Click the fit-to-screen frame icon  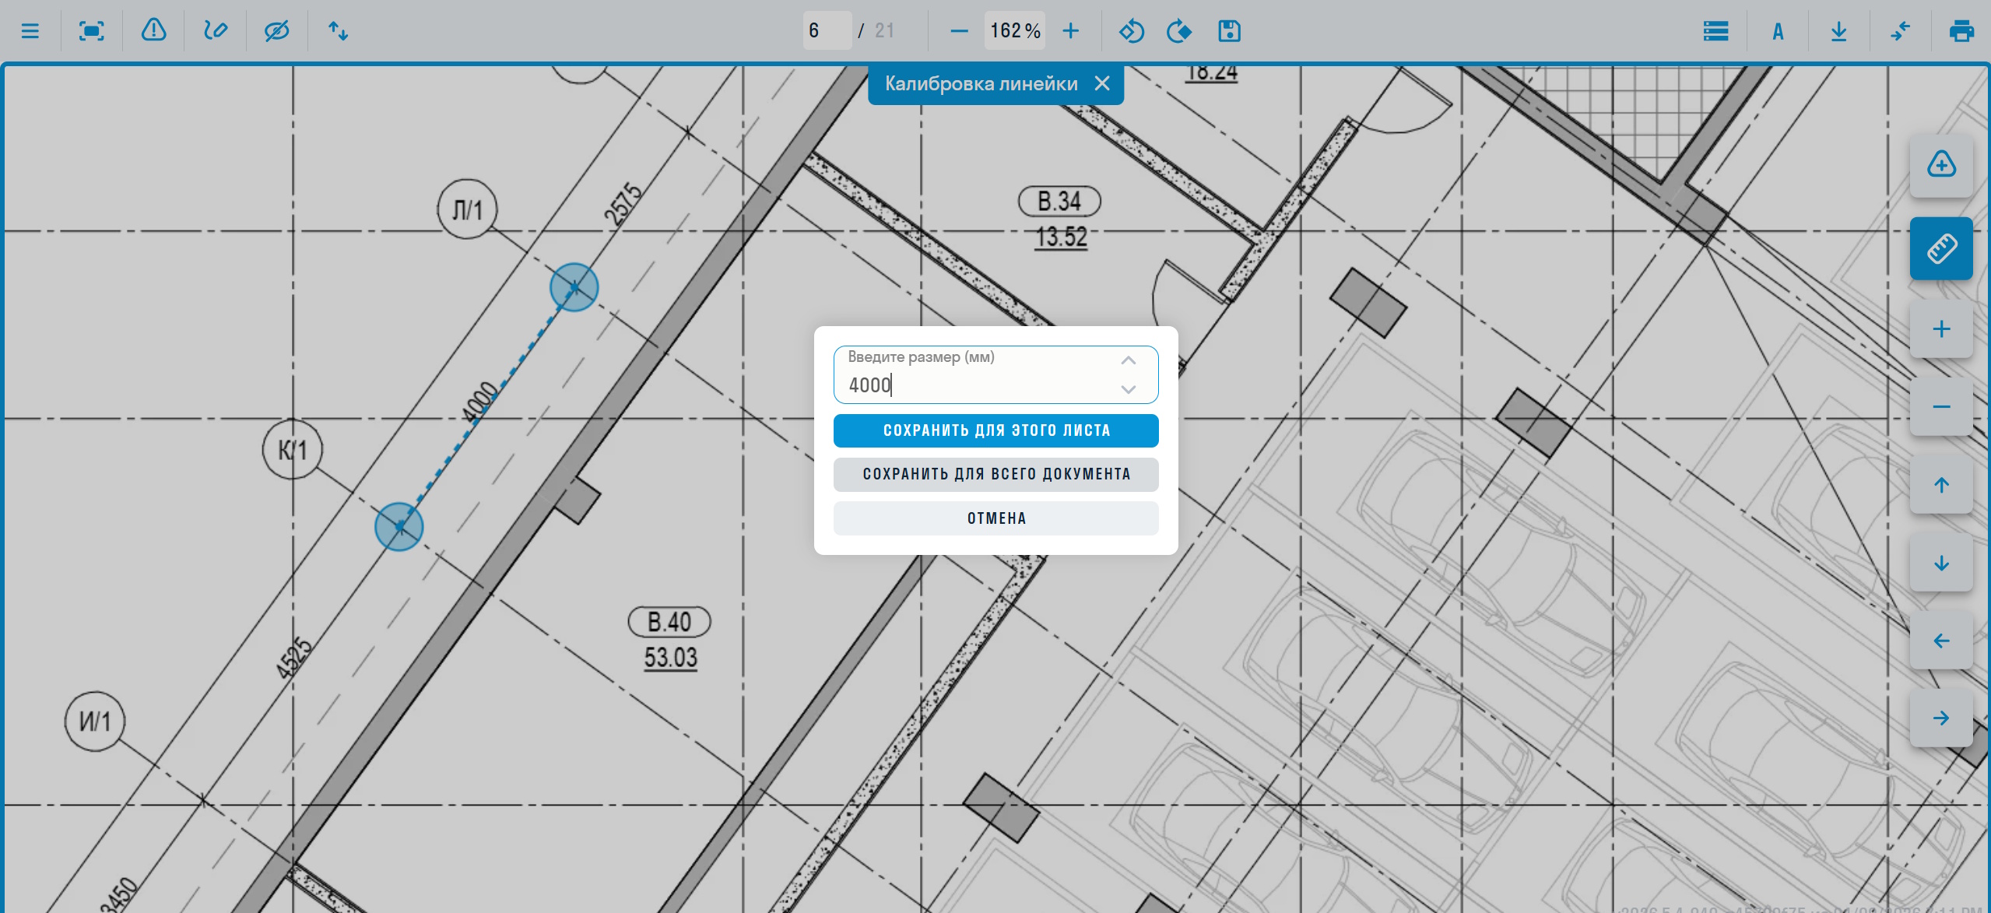(92, 31)
